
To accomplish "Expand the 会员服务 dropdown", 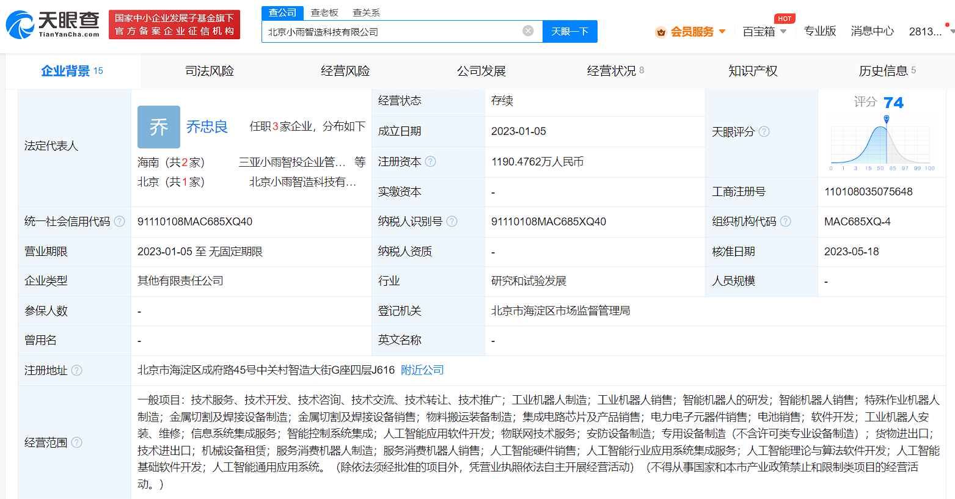I will (x=722, y=31).
